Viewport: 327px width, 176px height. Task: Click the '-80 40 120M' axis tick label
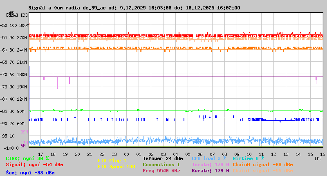point(13,99)
